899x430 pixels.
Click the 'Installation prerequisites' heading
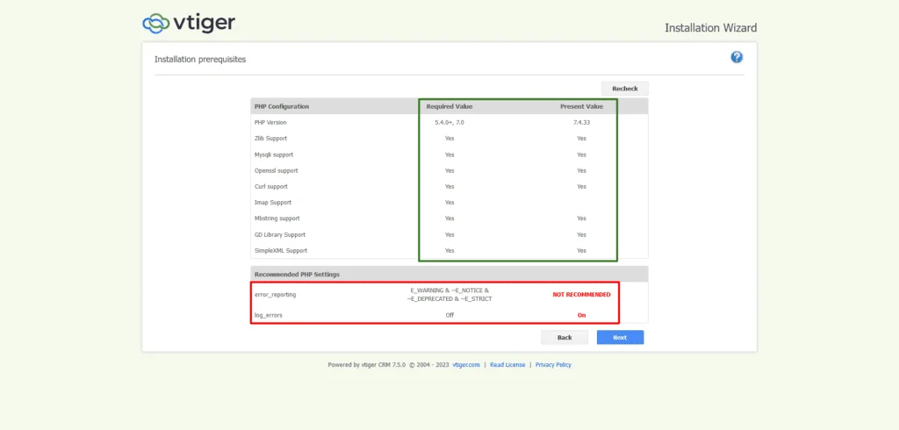[x=200, y=59]
